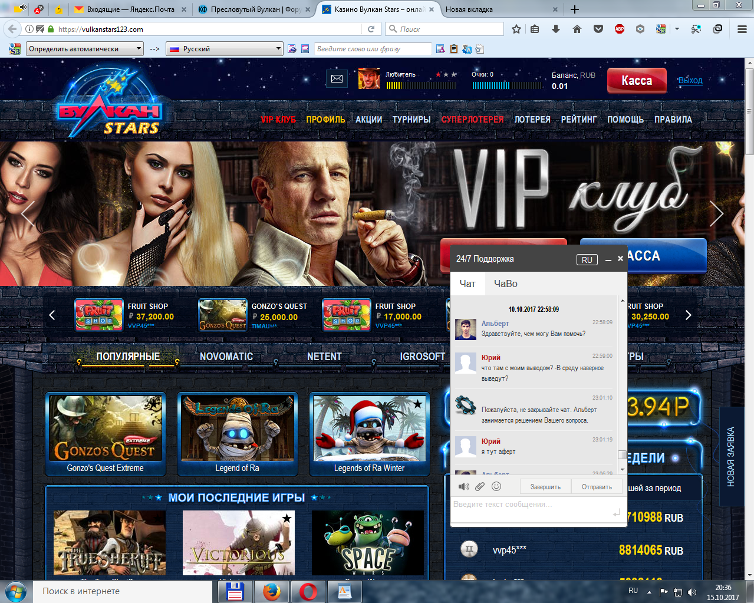Show hidden system tray icons
This screenshot has height=603, width=754.
tap(649, 592)
